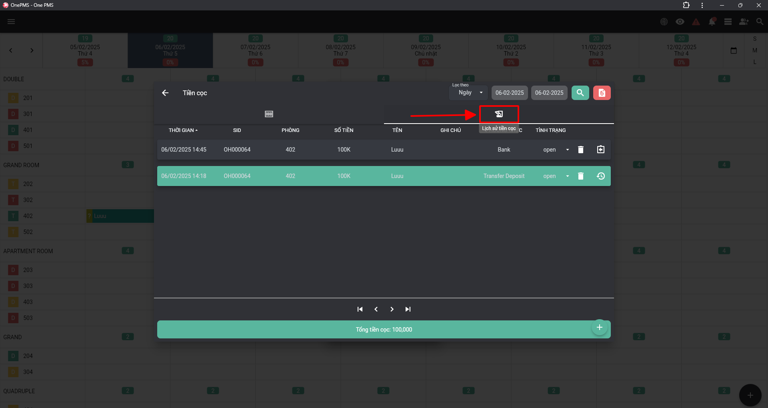This screenshot has width=768, height=408.
Task: Jump to the last page of deposits
Action: pos(408,309)
